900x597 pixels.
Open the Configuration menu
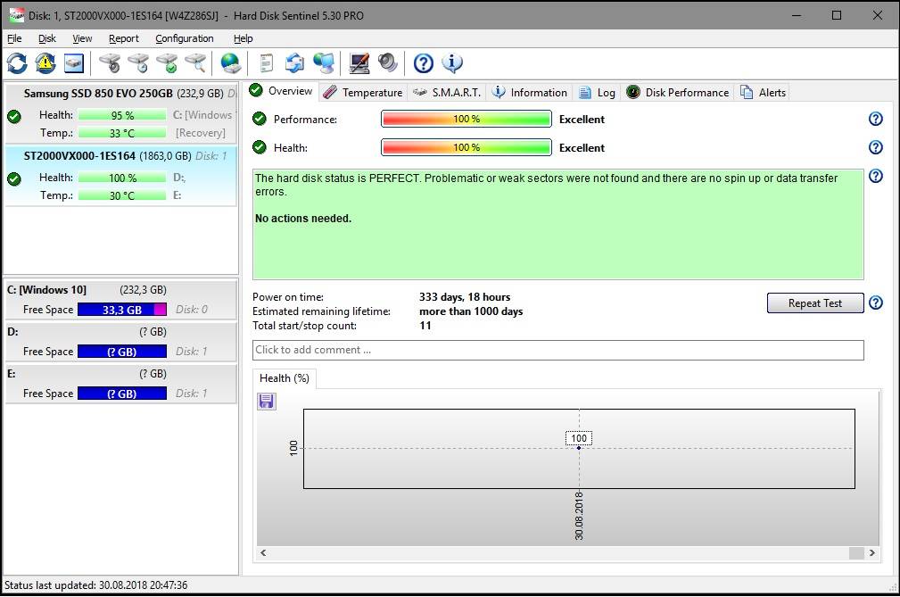tap(185, 38)
